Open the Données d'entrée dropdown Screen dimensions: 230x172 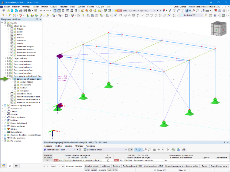click(126, 150)
